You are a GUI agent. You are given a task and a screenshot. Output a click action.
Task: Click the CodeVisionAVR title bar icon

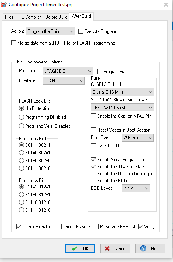3,5
